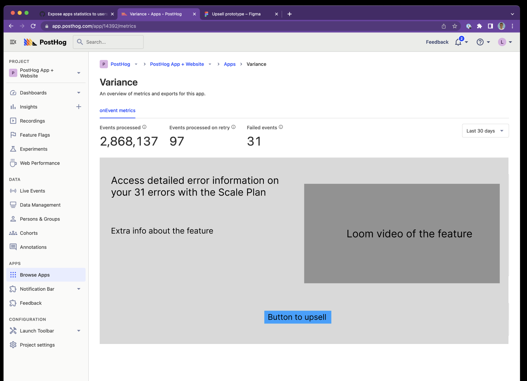Click the help question mark icon
This screenshot has width=527, height=381.
tap(480, 42)
